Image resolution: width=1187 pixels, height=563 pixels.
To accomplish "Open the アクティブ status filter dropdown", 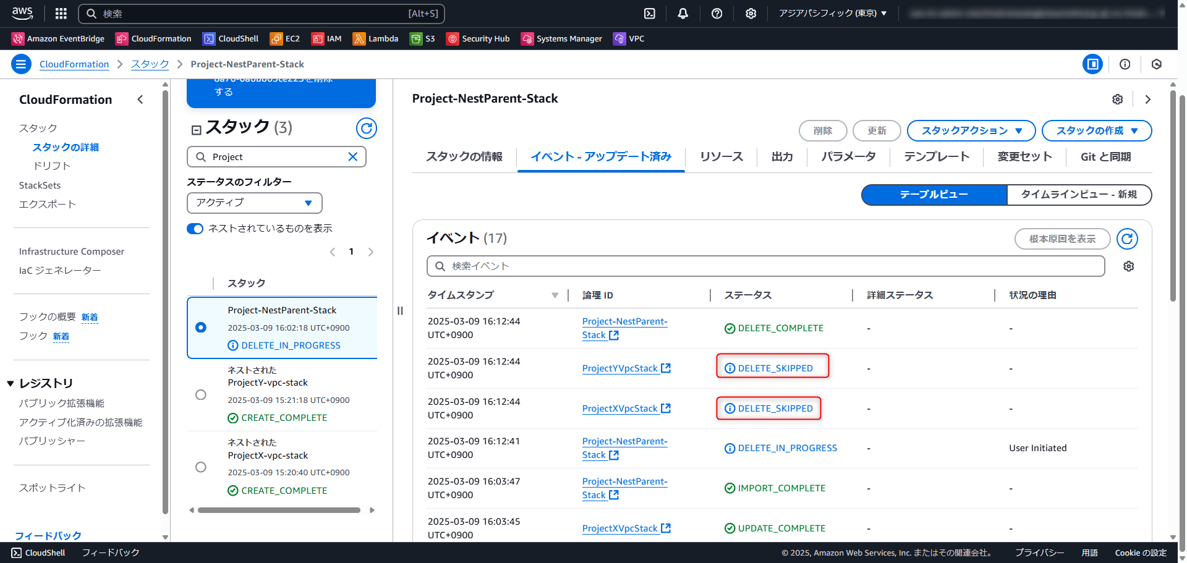I will pyautogui.click(x=254, y=202).
